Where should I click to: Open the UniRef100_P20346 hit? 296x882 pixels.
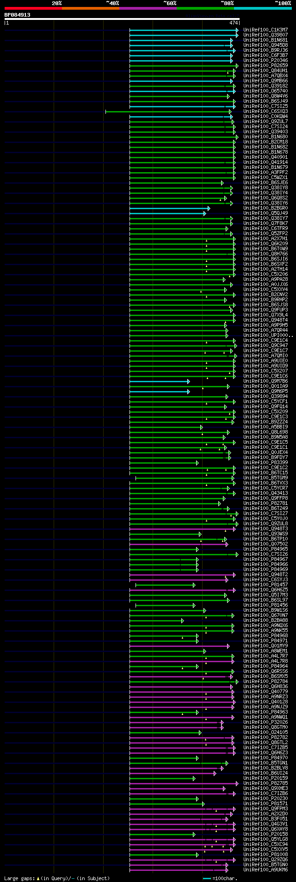click(265, 60)
